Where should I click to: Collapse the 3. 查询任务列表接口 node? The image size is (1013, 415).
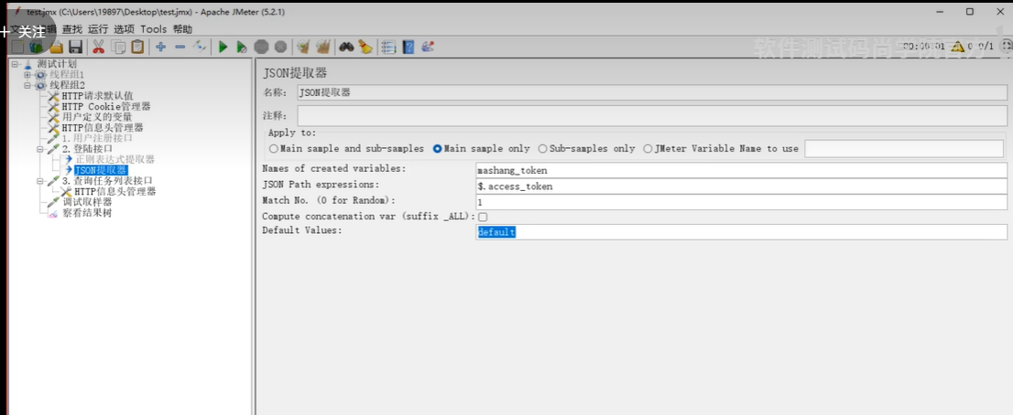coord(40,181)
